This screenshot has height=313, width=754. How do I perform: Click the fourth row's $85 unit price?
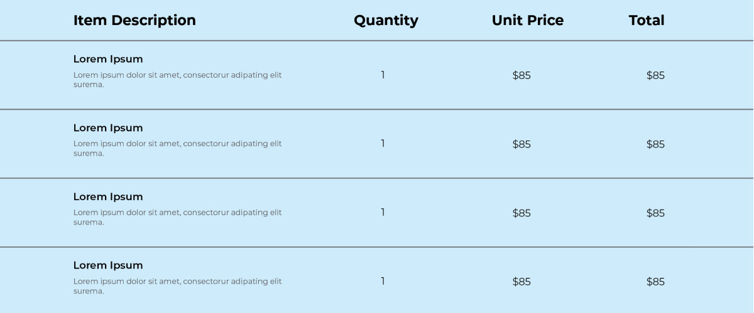coord(522,282)
